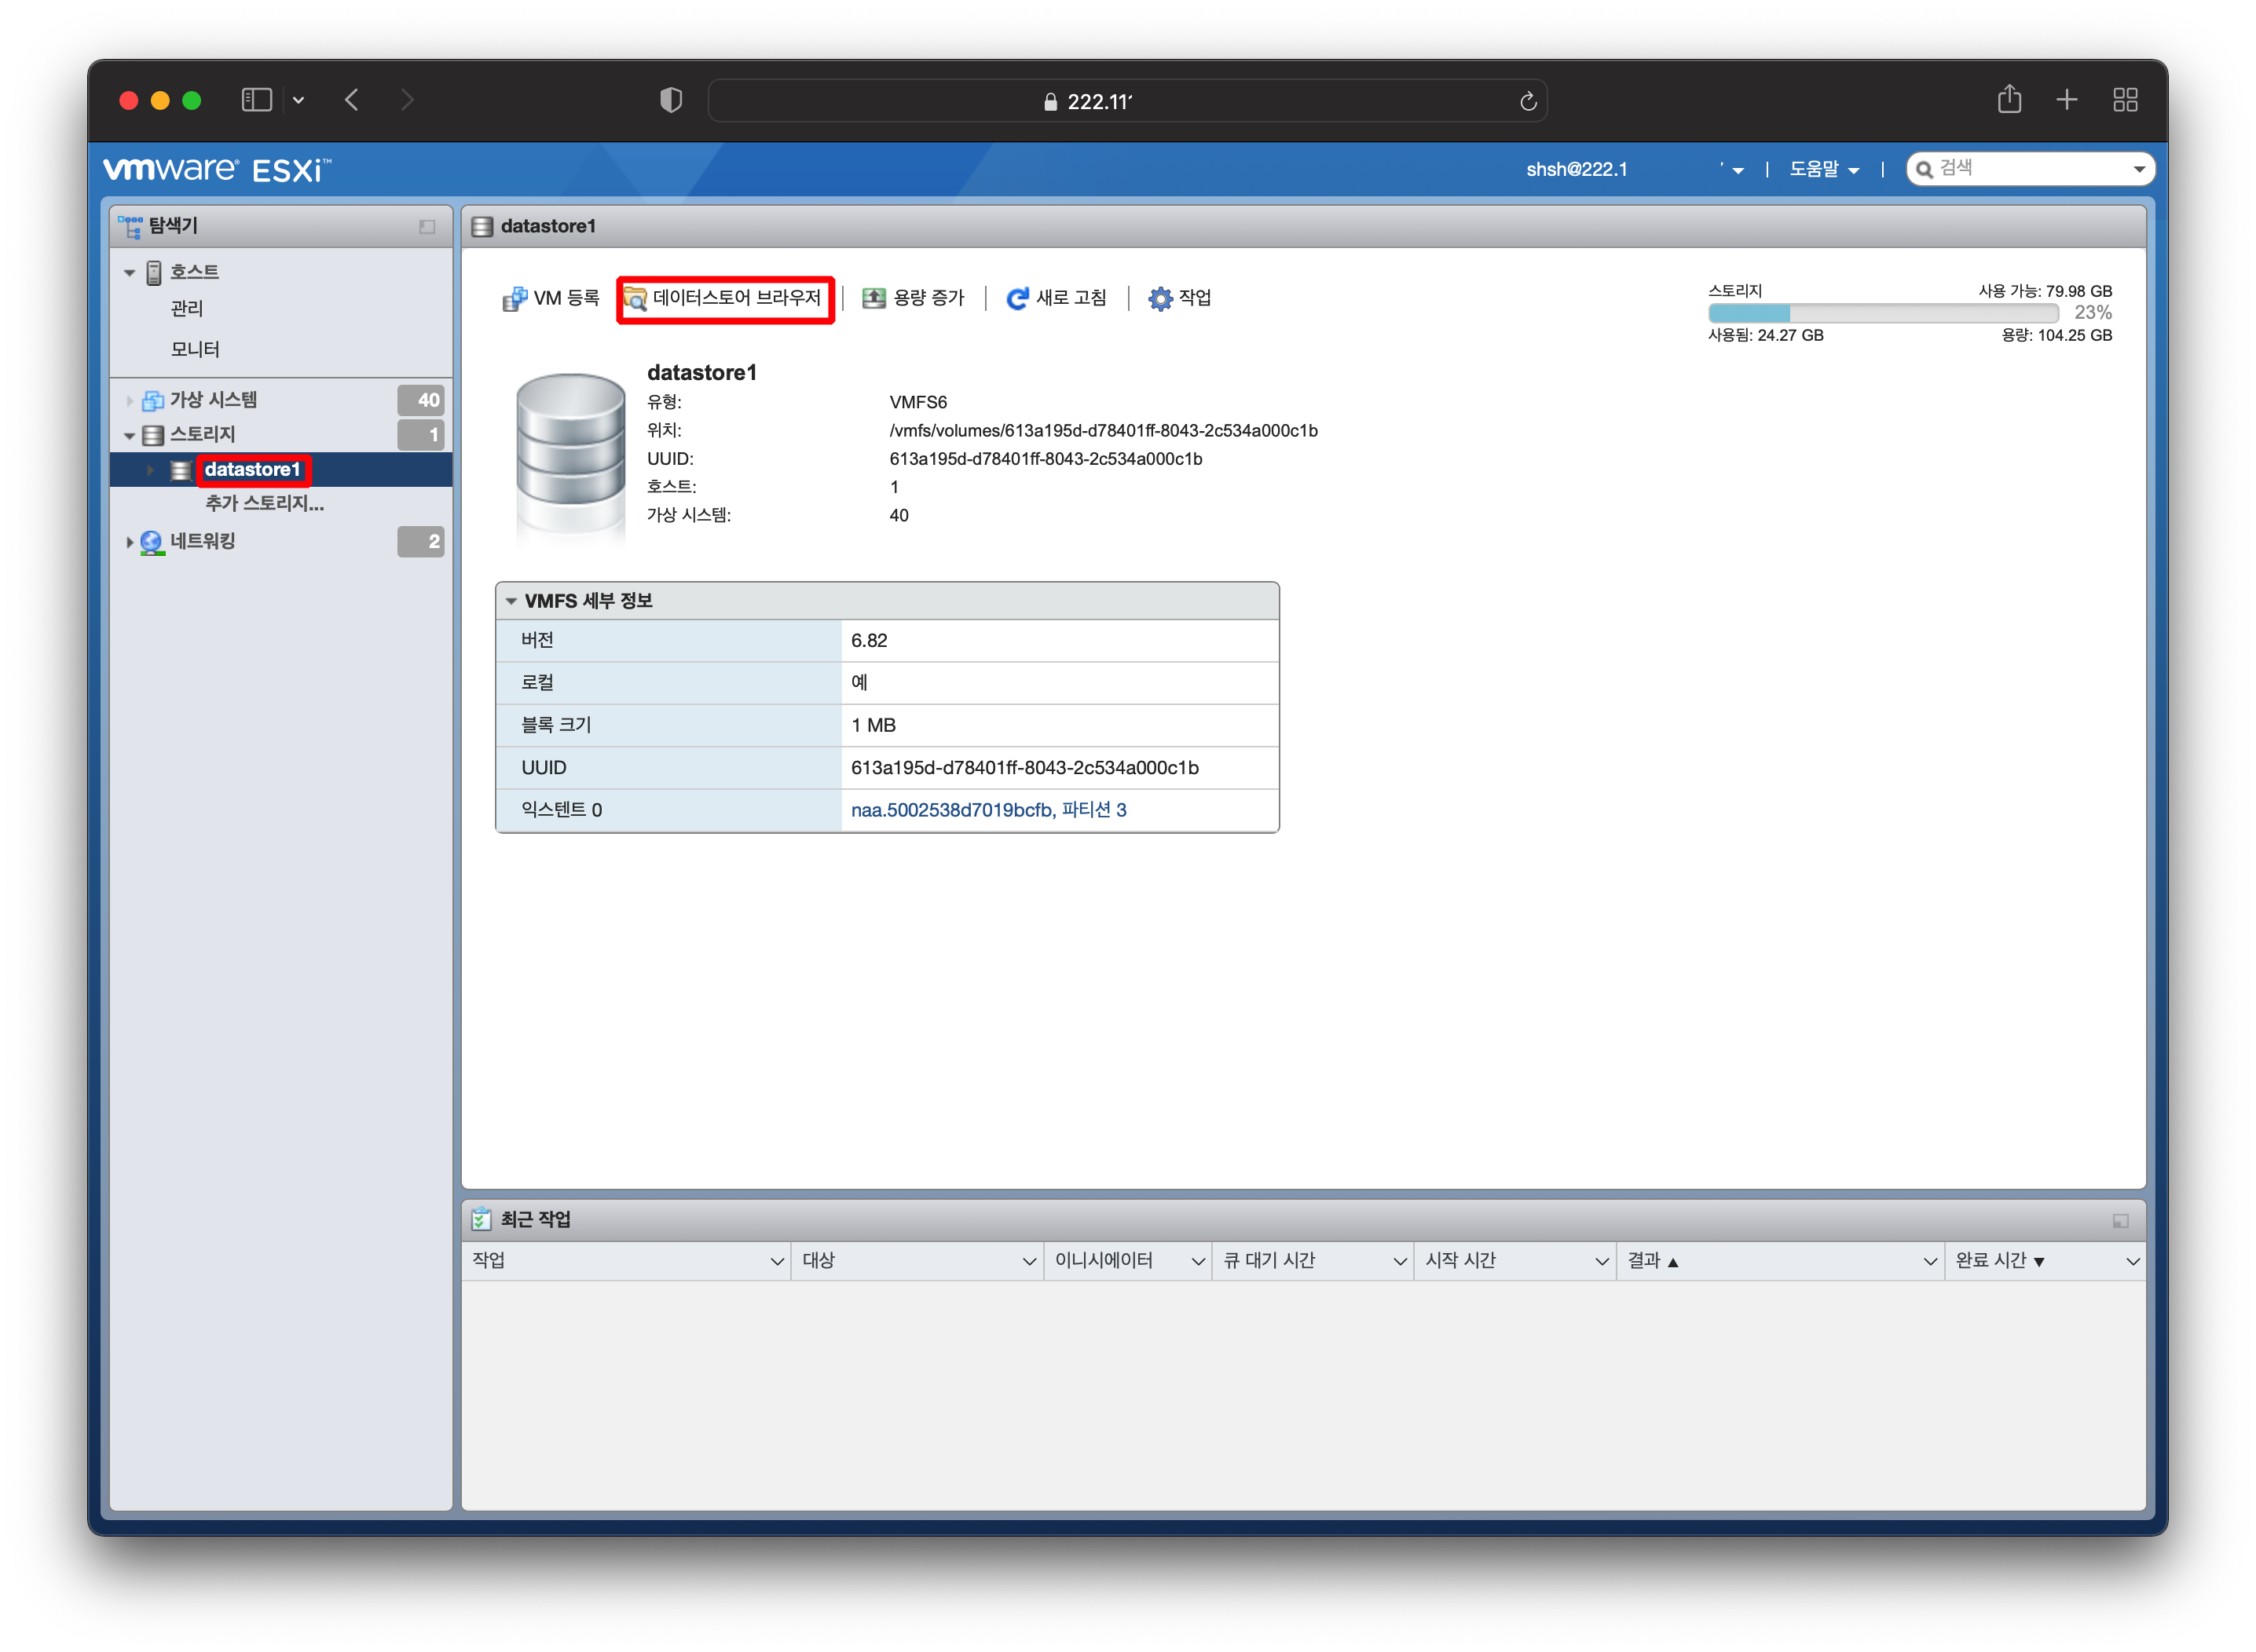Open Safari tab overview grid icon
The image size is (2256, 1652).
[2125, 100]
